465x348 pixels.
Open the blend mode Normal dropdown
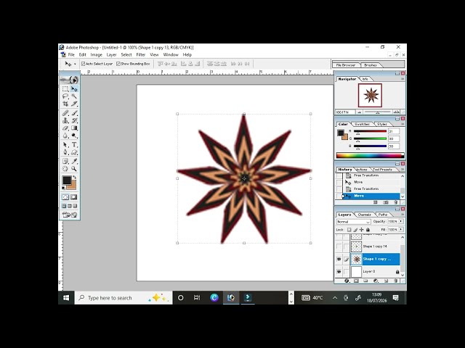coord(354,222)
